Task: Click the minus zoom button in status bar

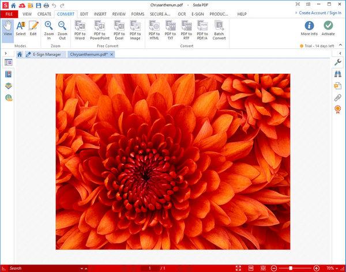Action: point(274,268)
